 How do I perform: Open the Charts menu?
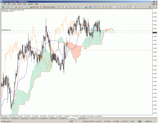pyautogui.click(x=19, y=4)
